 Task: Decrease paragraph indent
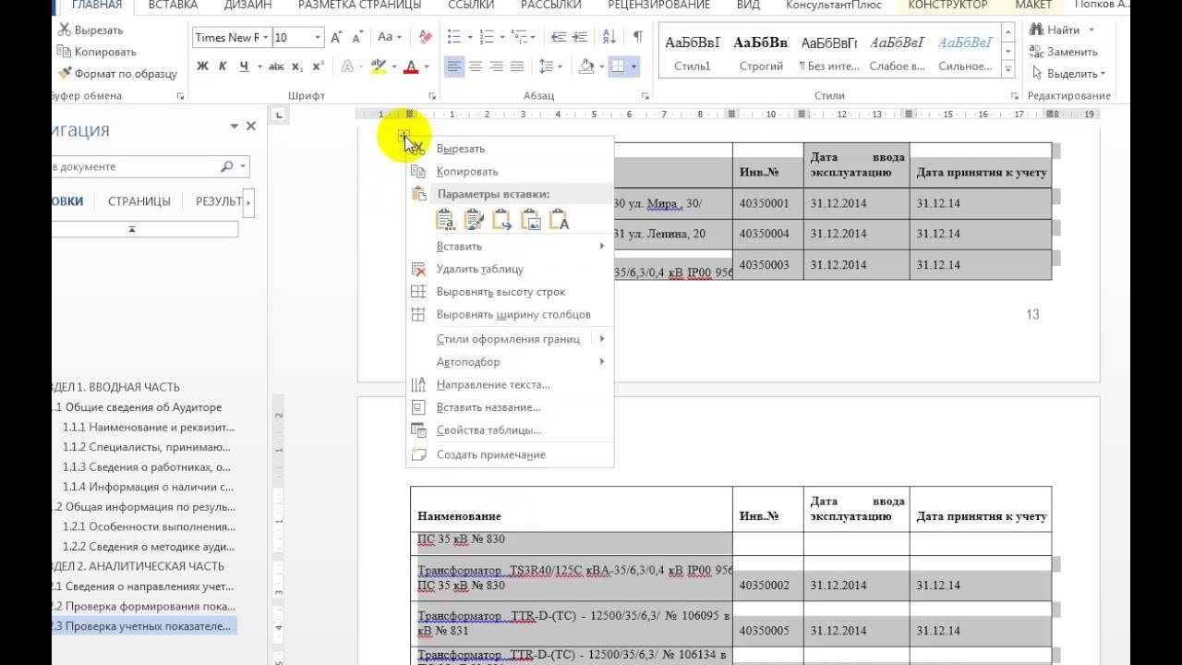[558, 37]
